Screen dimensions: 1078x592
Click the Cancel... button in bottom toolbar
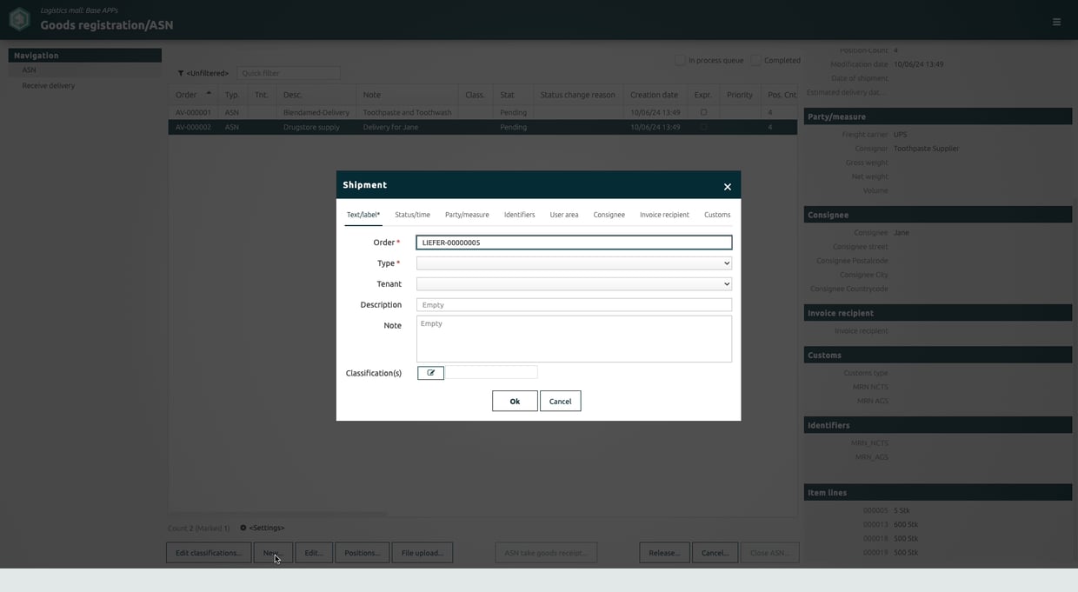coord(715,553)
